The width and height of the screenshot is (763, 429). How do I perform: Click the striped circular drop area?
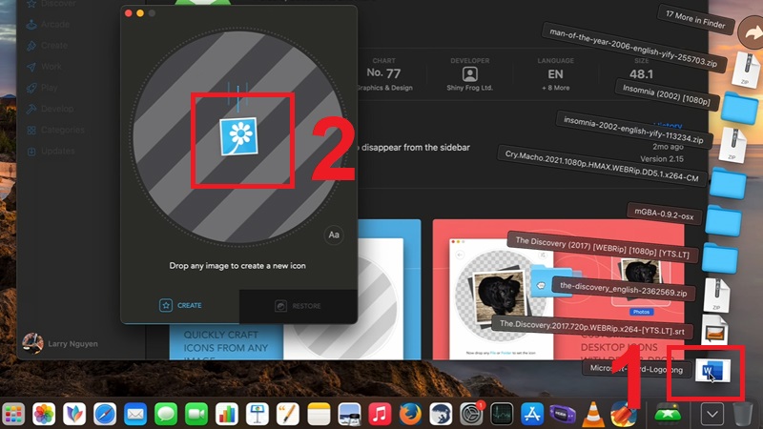coord(238,137)
